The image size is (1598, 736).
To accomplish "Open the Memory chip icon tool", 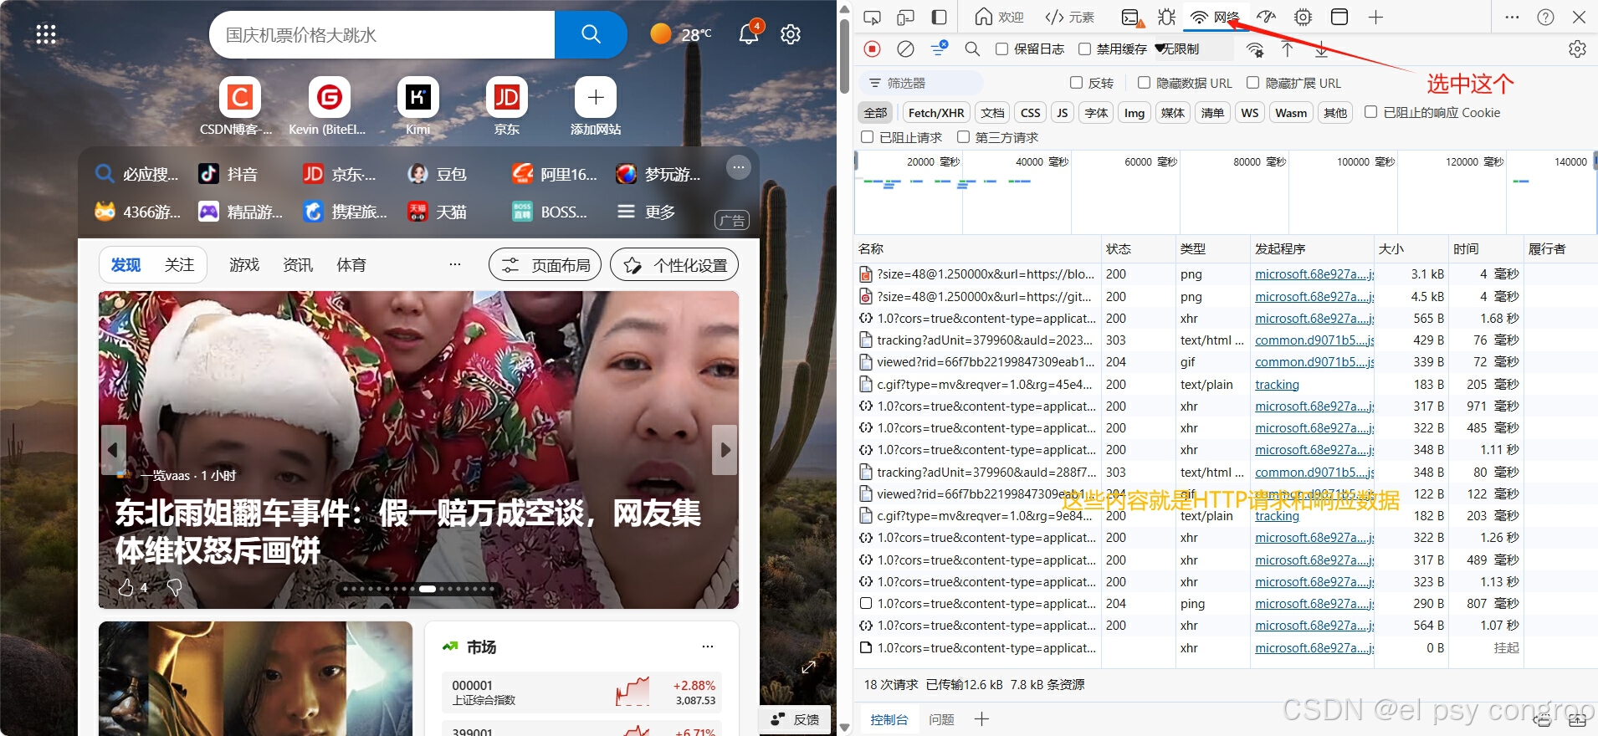I will 1303,17.
